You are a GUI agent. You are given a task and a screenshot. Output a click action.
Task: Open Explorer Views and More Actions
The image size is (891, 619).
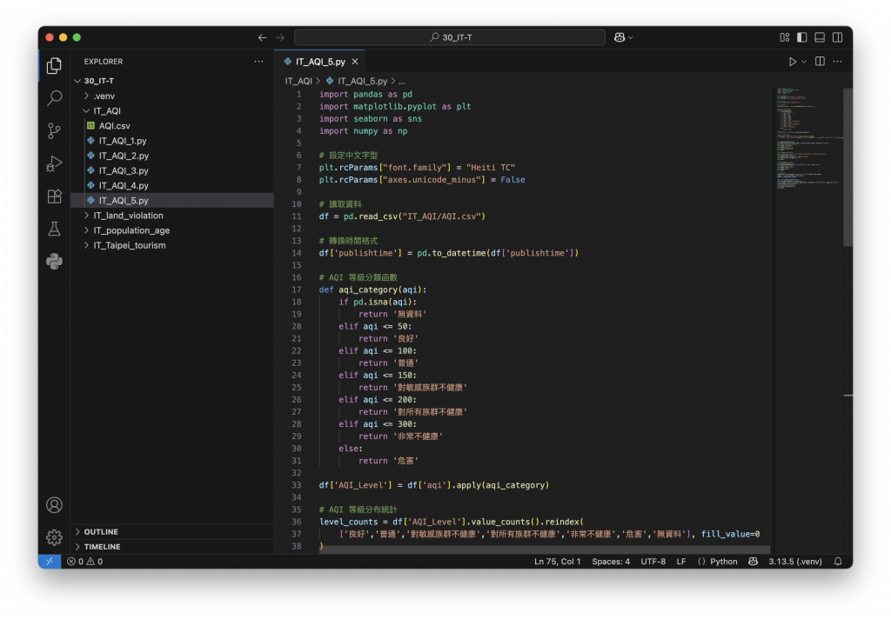(x=258, y=62)
